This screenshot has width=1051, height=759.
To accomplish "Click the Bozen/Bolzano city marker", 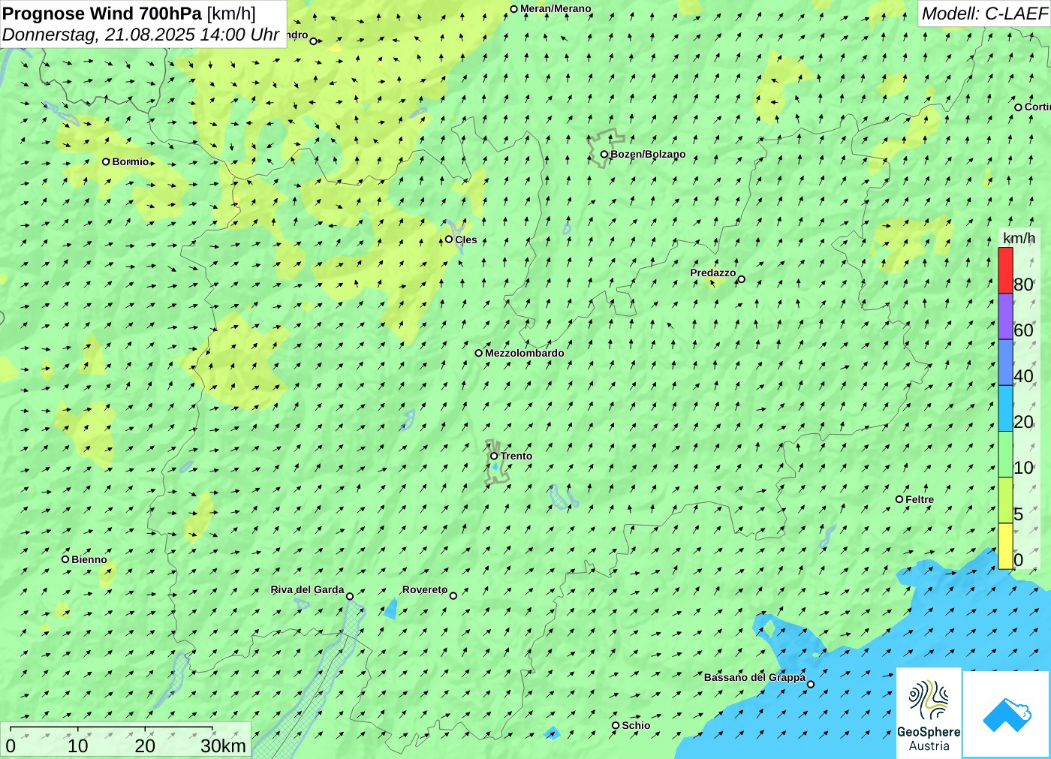I will point(604,154).
